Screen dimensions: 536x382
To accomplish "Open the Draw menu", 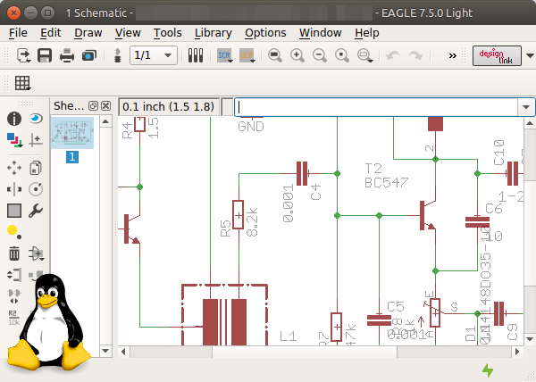I will [x=88, y=33].
